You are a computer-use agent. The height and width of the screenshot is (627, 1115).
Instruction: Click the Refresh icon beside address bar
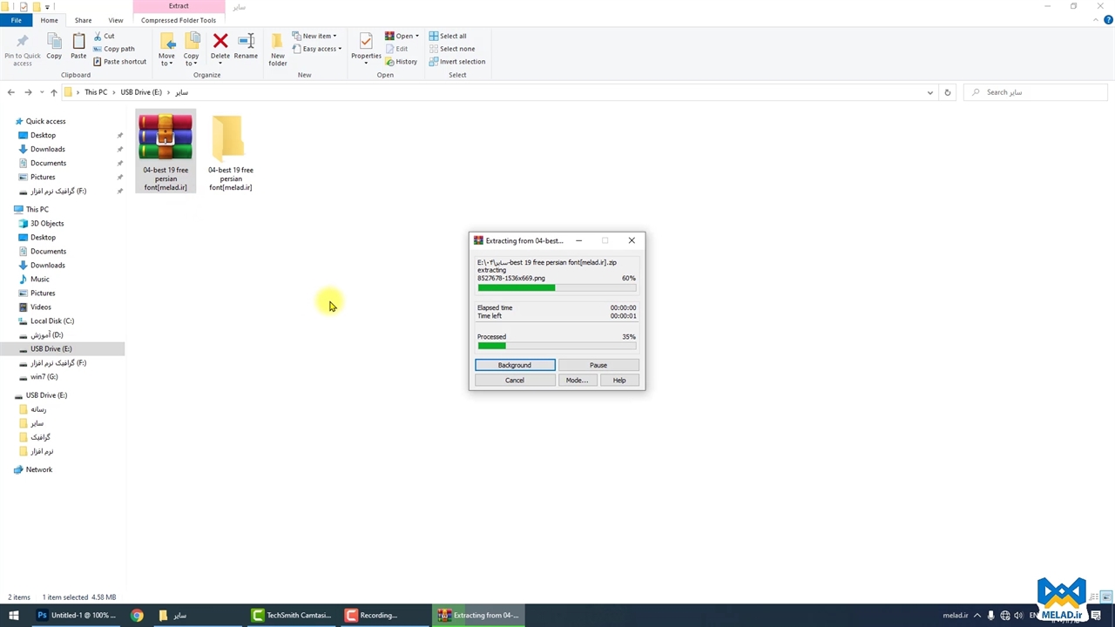948,92
